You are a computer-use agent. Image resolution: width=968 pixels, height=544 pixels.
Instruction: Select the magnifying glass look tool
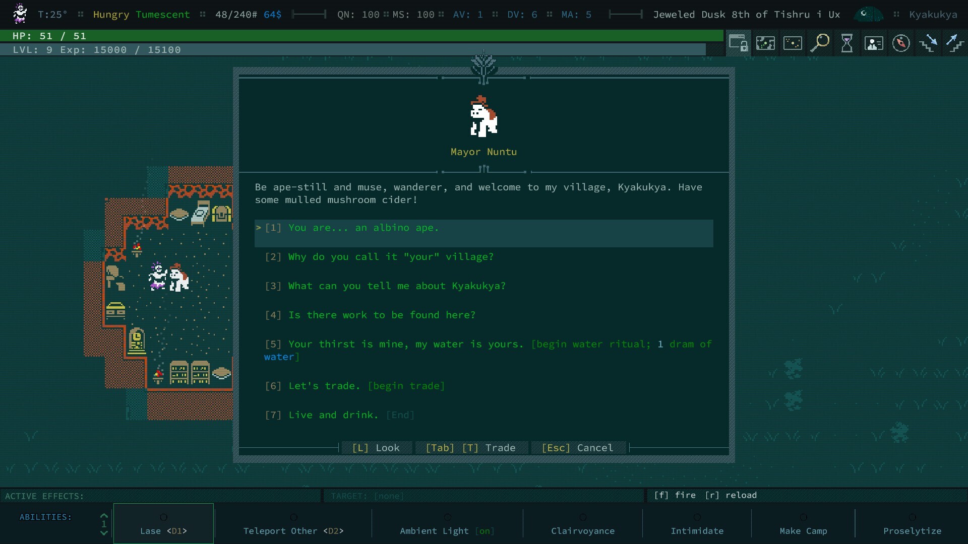[820, 43]
